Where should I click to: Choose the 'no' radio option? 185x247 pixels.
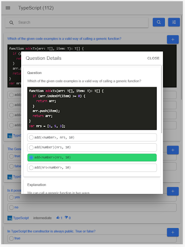[92, 207]
